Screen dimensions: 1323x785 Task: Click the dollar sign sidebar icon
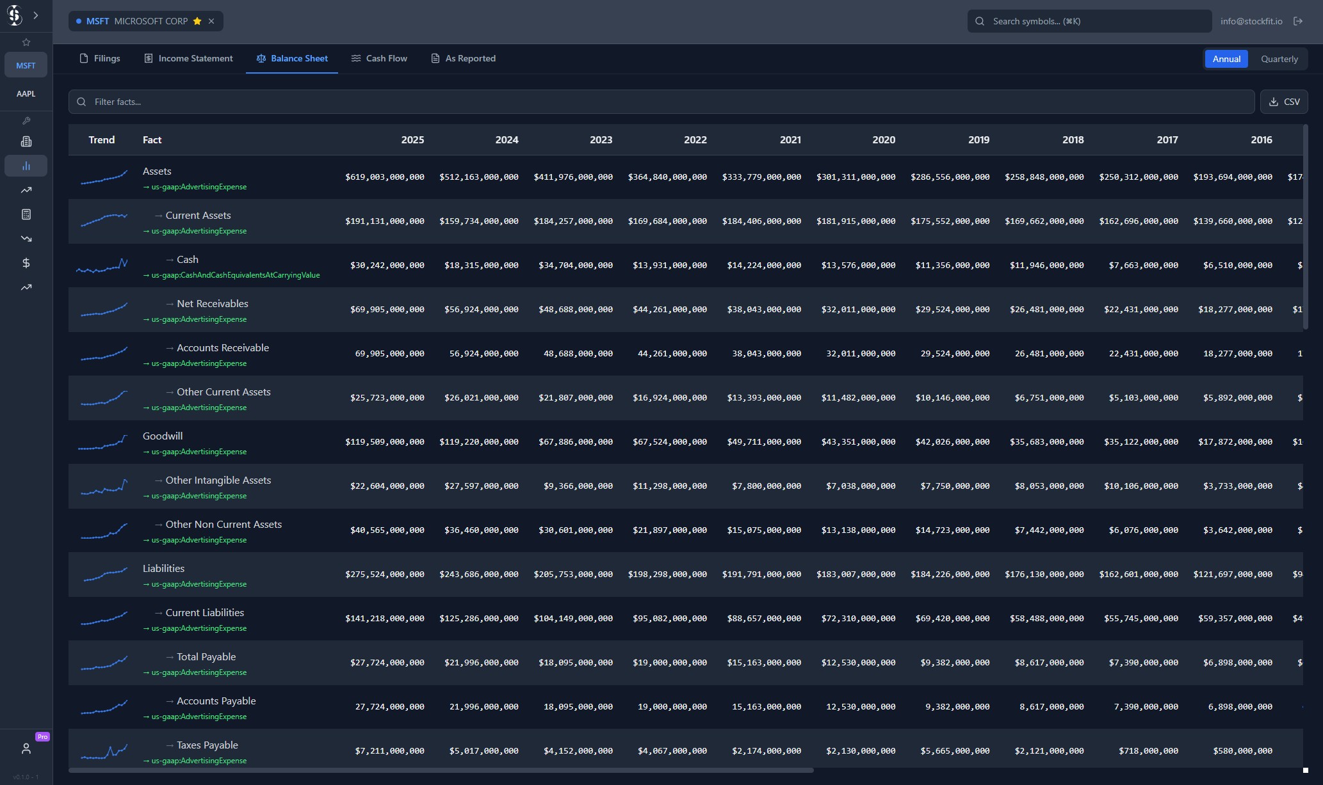(x=26, y=263)
